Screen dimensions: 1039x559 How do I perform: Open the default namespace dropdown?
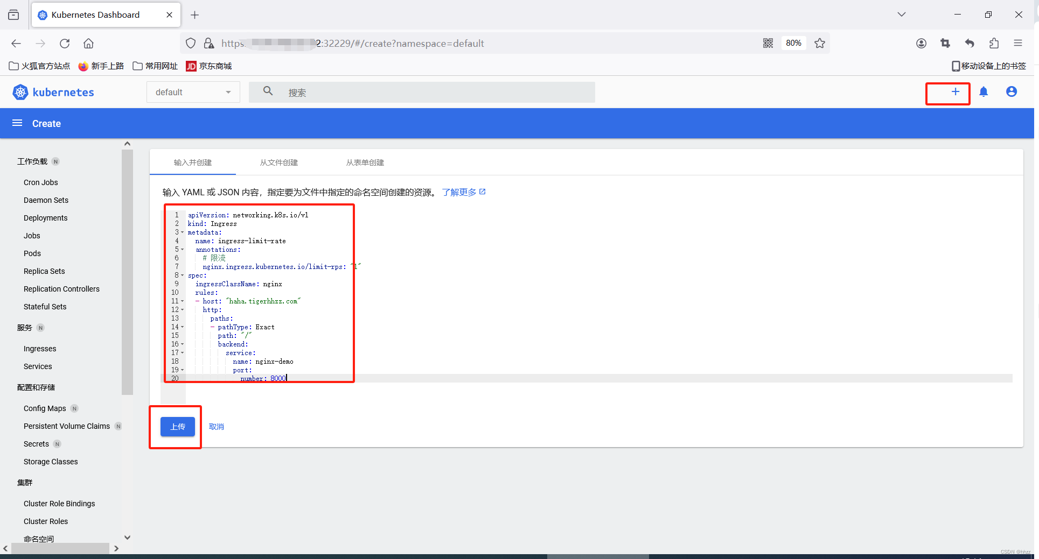[193, 93]
